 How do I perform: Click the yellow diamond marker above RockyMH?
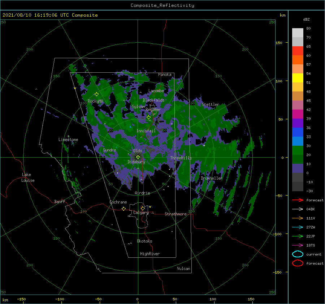coord(96,94)
